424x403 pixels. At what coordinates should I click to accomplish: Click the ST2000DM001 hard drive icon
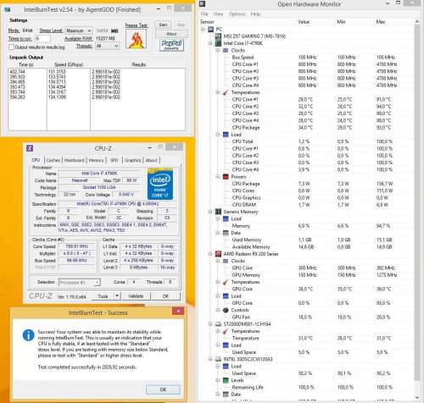coord(218,324)
